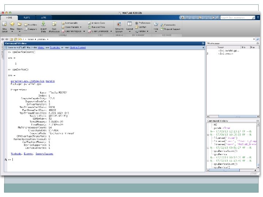Open the Community link in toolstrip

click(168, 25)
